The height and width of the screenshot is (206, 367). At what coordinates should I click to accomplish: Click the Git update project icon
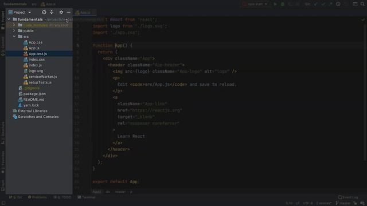[x=316, y=4]
